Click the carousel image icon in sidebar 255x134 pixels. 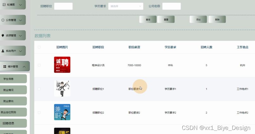pos(4,5)
